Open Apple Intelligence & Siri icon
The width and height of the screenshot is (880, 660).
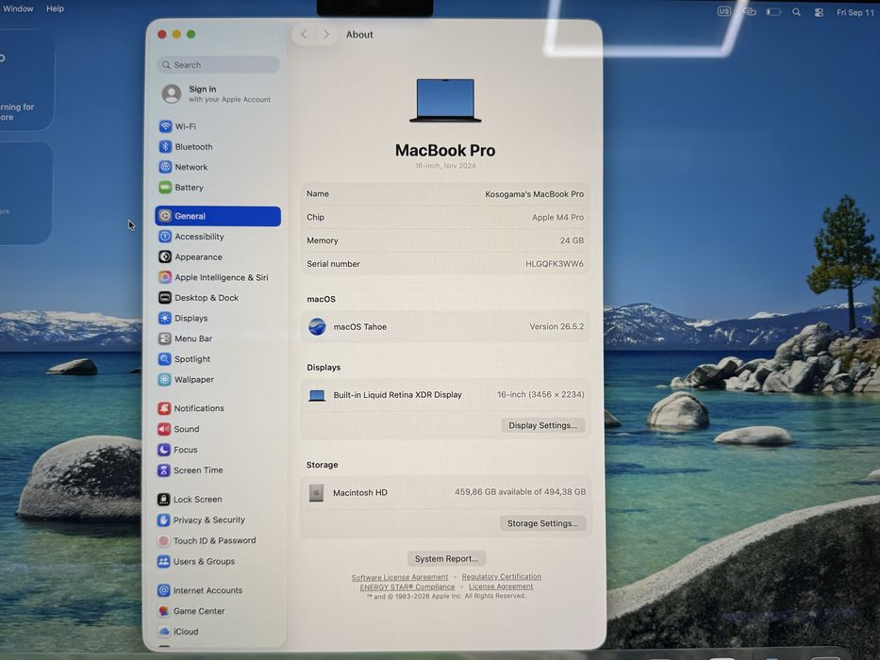pos(165,277)
